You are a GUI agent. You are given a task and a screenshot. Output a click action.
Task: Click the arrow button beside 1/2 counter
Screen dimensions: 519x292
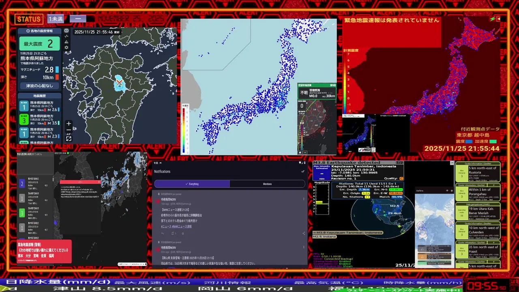pyautogui.click(x=452, y=163)
